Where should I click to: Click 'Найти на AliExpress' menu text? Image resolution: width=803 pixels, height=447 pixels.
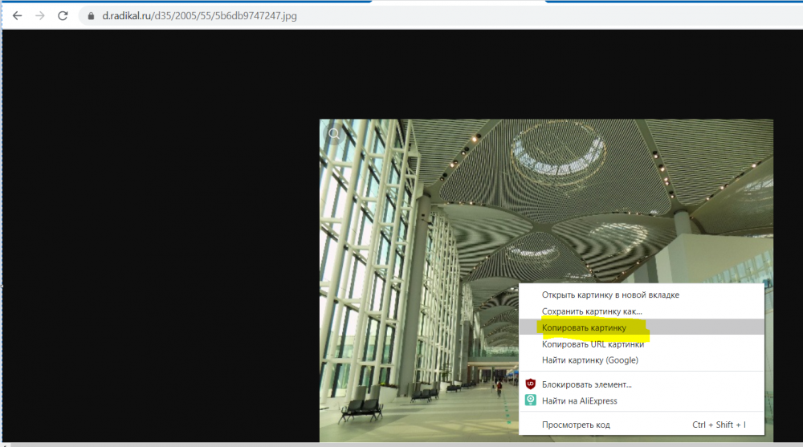click(x=579, y=400)
